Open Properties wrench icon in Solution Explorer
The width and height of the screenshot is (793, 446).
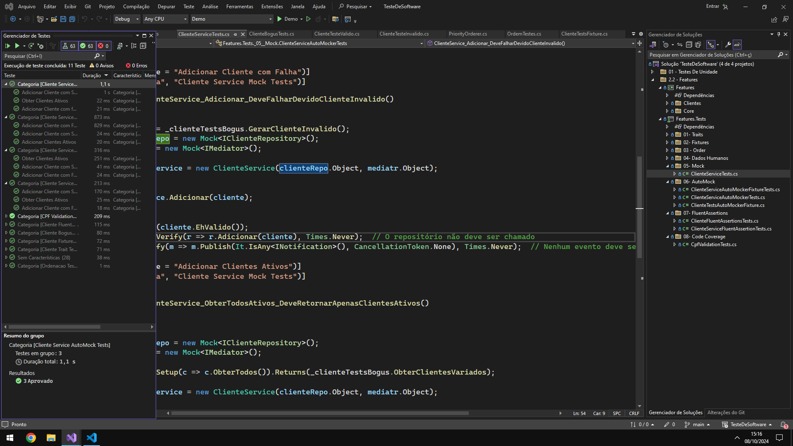point(728,45)
